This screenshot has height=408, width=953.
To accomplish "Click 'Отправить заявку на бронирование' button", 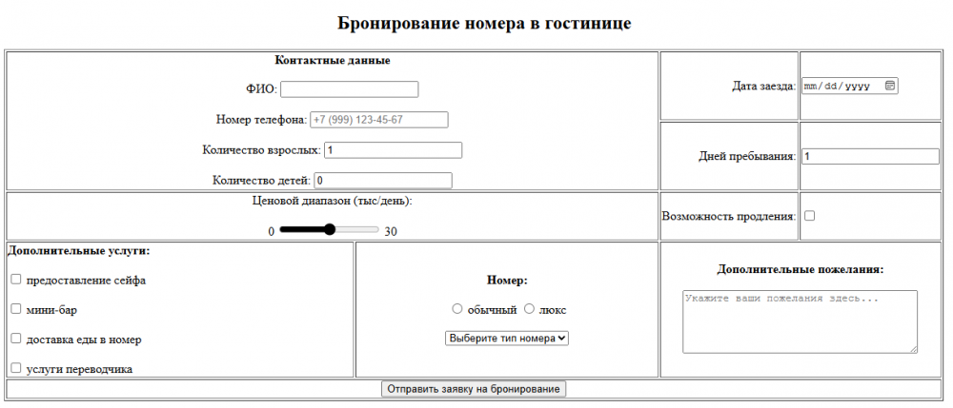I will pyautogui.click(x=474, y=389).
